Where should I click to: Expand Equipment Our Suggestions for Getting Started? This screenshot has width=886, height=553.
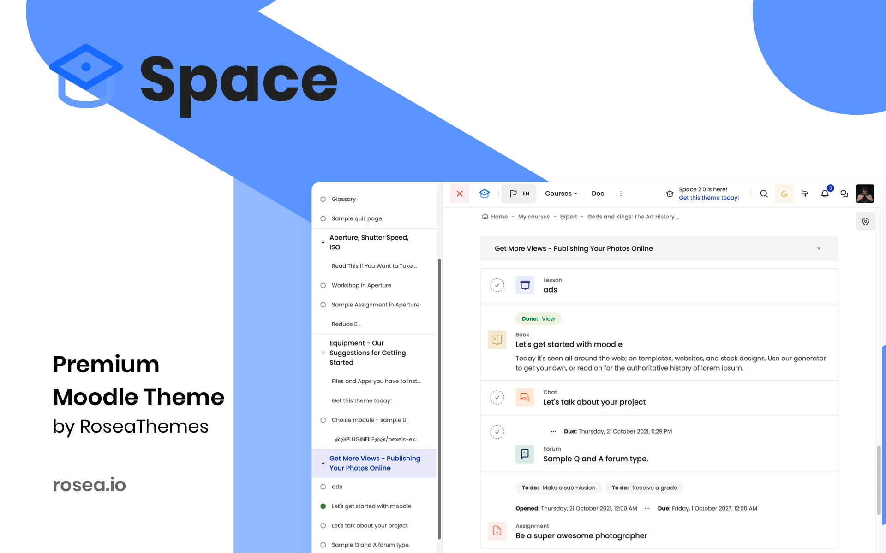pyautogui.click(x=324, y=353)
